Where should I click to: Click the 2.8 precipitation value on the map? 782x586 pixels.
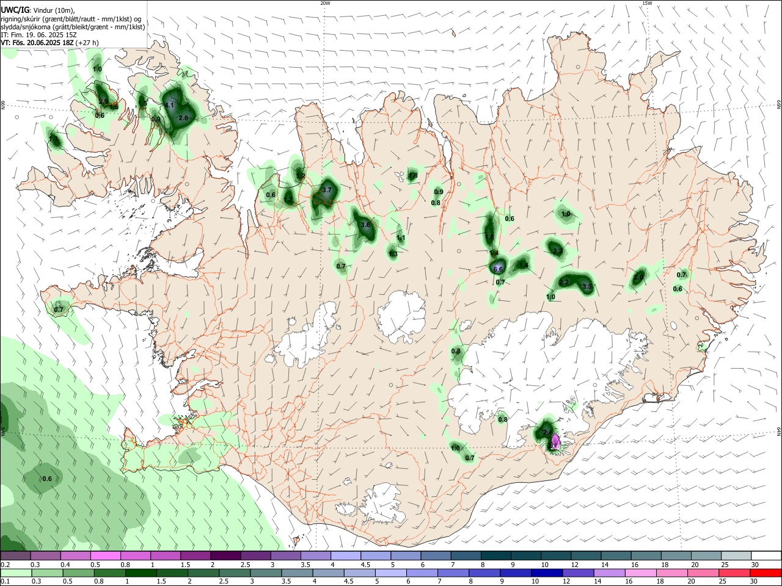(183, 117)
